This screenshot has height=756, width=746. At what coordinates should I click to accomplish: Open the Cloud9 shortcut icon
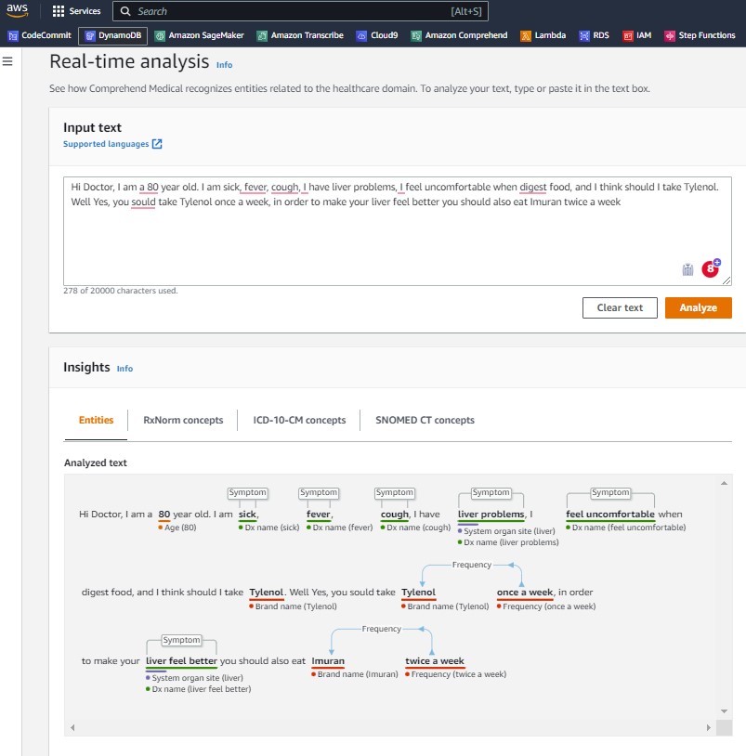(361, 35)
